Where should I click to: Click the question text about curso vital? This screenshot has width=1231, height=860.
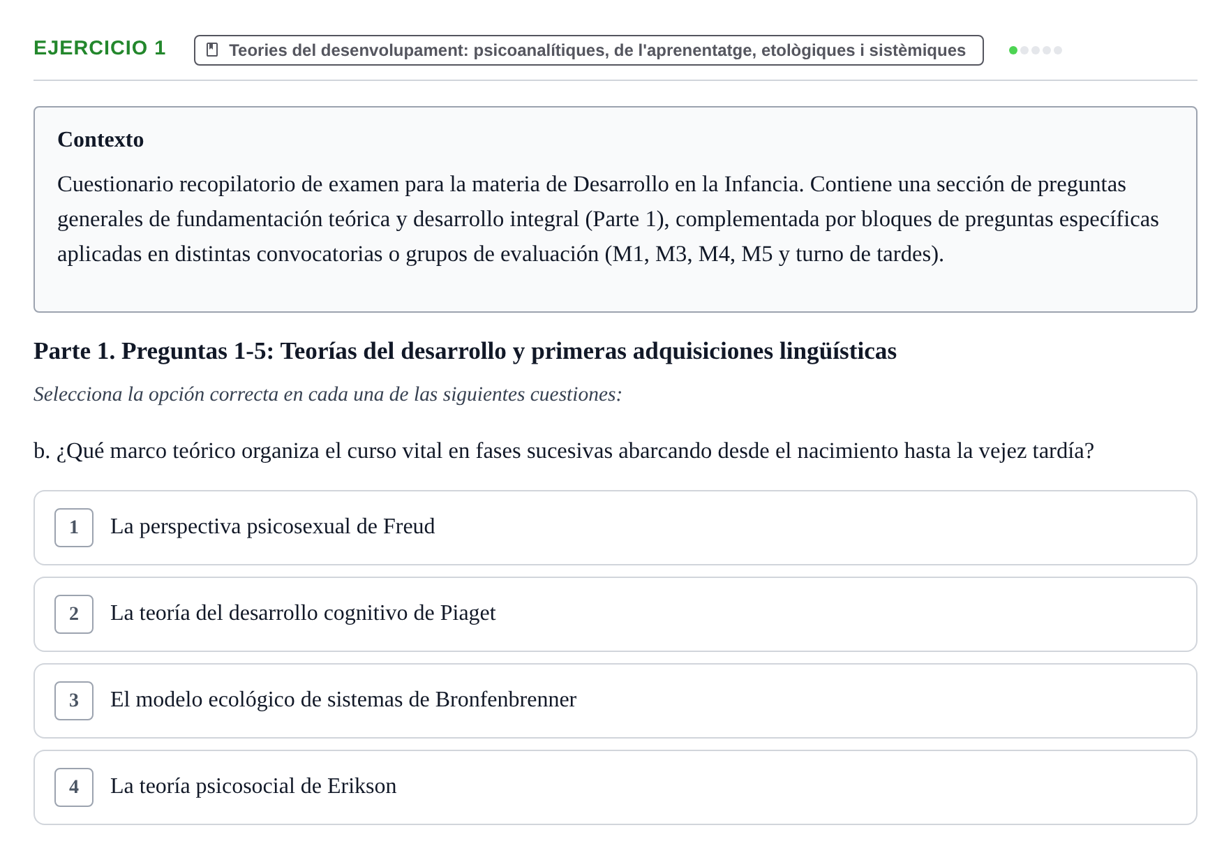564,451
